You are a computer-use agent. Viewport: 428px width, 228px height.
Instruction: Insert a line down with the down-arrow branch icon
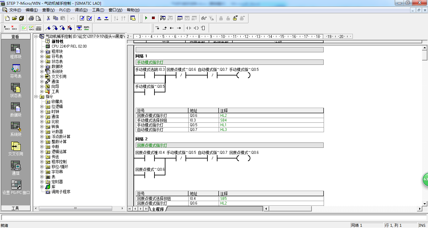pos(157,28)
